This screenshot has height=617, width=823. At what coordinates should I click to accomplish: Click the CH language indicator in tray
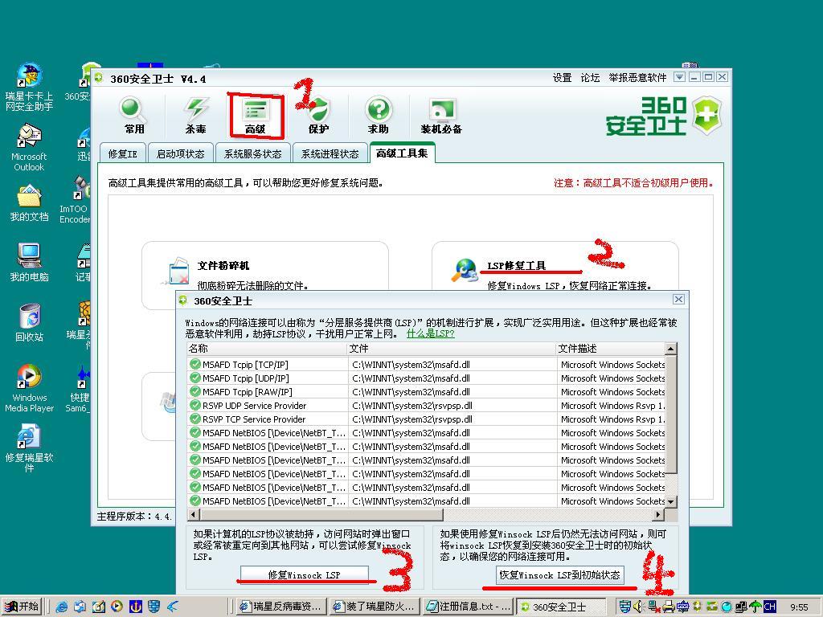click(x=769, y=607)
